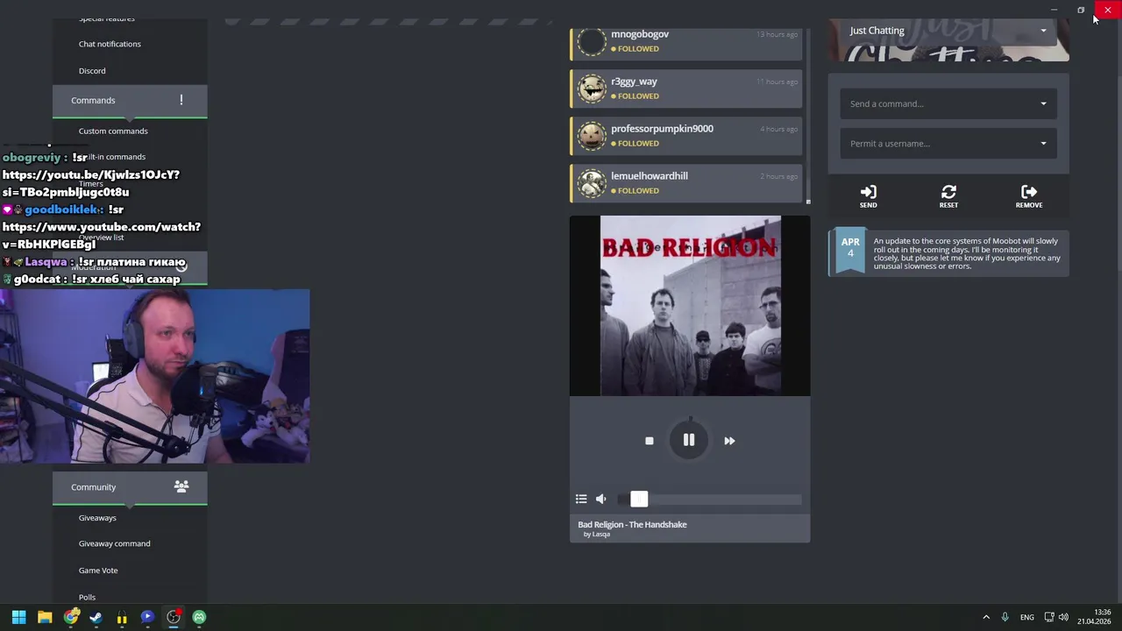This screenshot has width=1122, height=631.
Task: Select follower professorpumpkin9000
Action: [686, 136]
